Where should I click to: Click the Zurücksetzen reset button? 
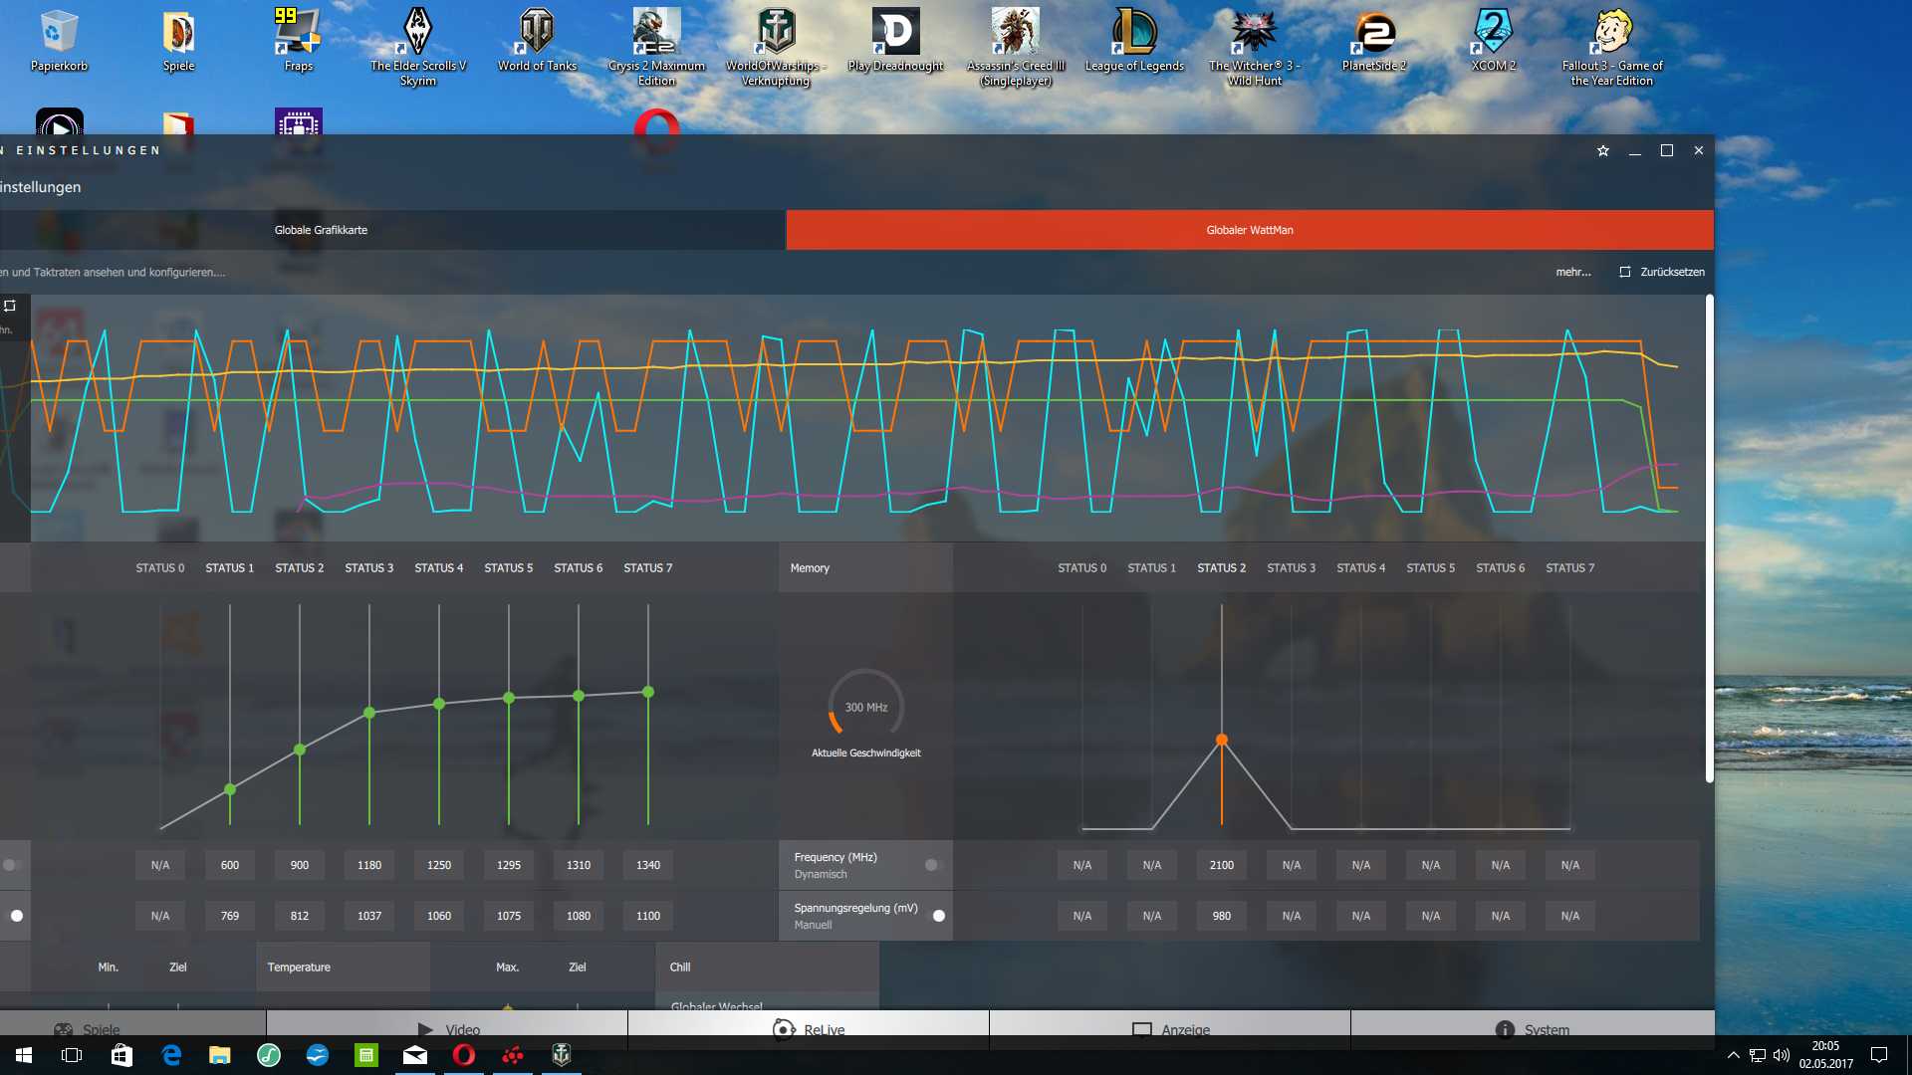click(1662, 272)
